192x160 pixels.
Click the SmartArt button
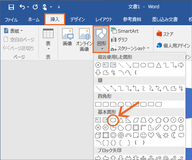coord(125,31)
